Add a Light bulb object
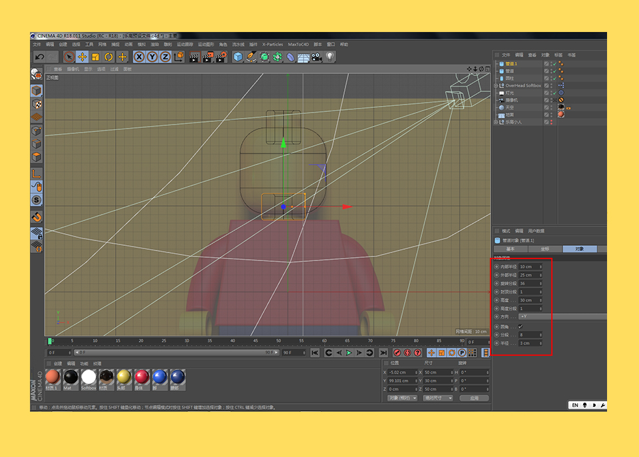 coord(329,57)
